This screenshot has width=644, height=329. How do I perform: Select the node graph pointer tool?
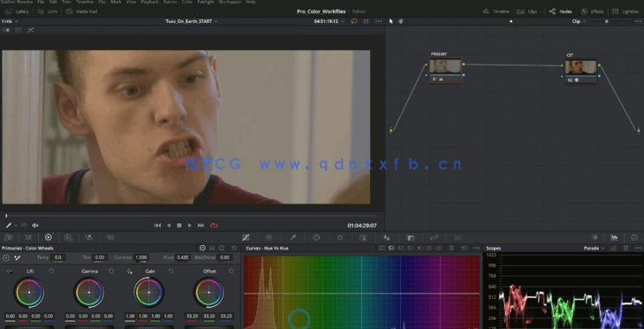tap(391, 21)
